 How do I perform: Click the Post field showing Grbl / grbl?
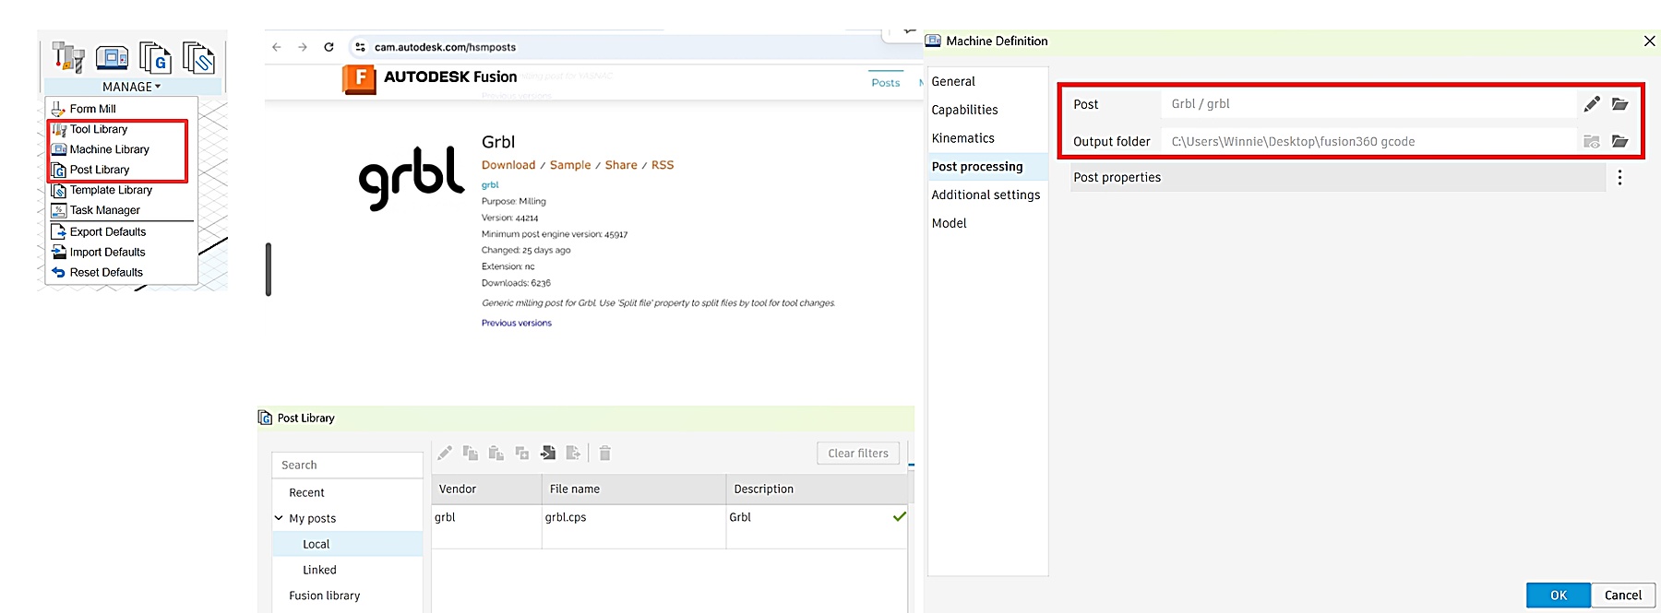coord(1368,104)
